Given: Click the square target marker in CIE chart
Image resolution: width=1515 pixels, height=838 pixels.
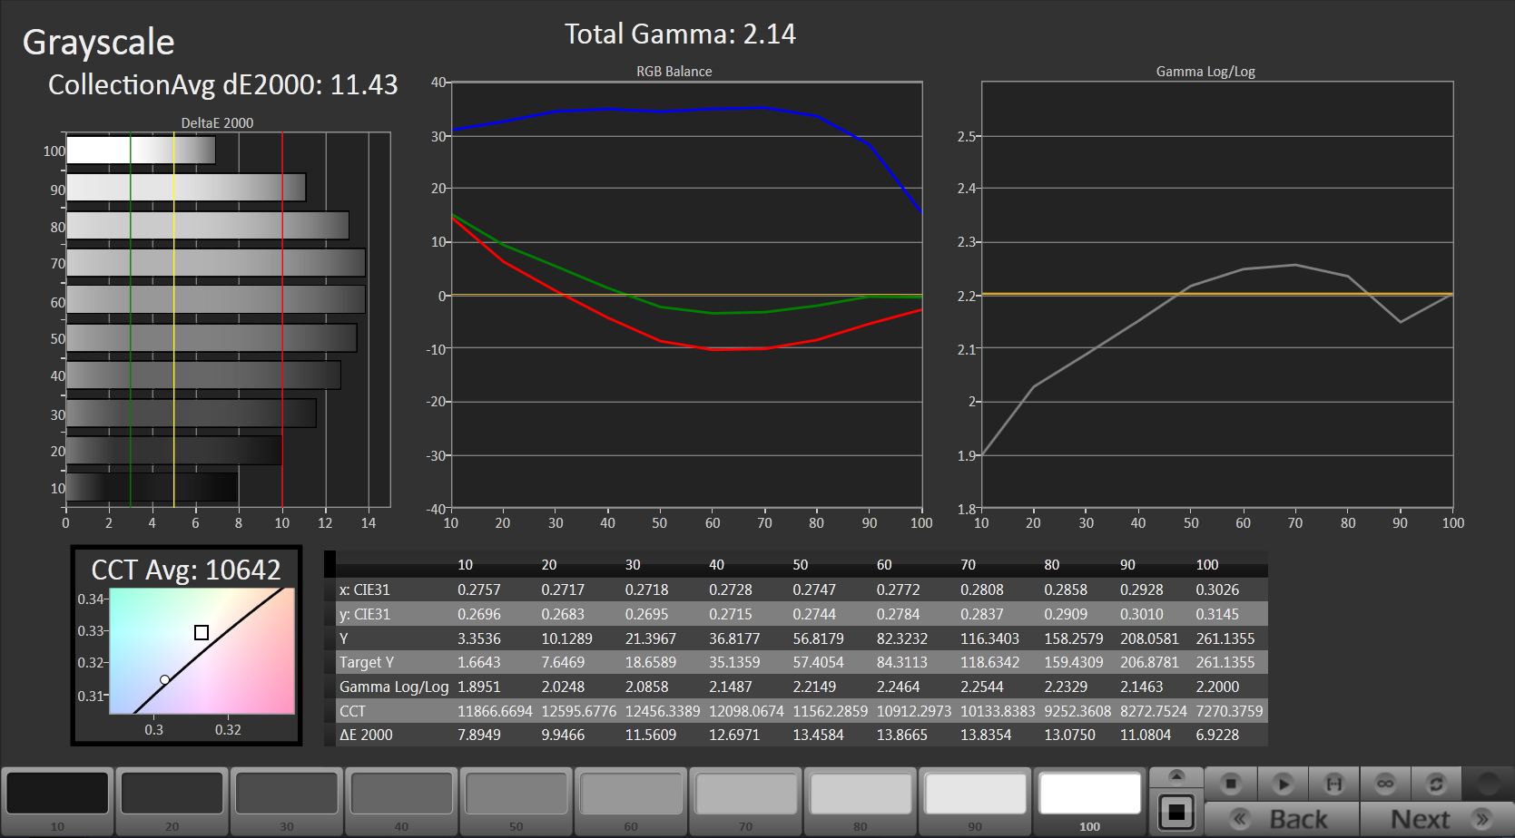Looking at the screenshot, I should (202, 632).
